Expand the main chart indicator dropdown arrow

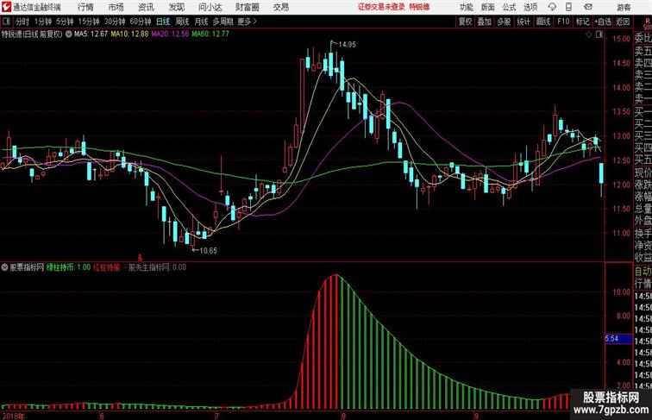click(69, 34)
